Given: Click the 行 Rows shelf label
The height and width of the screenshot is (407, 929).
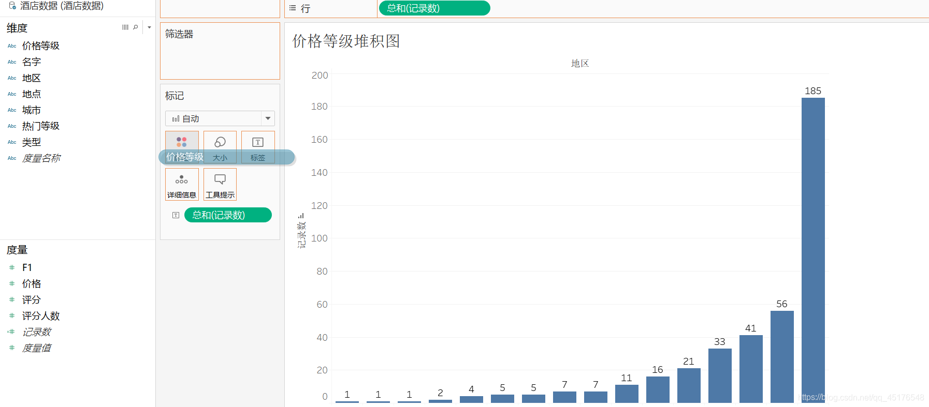Looking at the screenshot, I should (x=306, y=8).
